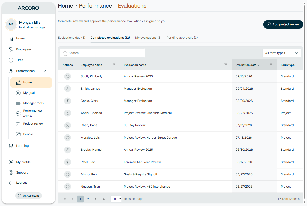Collapse the Performance menu section
Screen dimensions: 307x206
pos(46,71)
